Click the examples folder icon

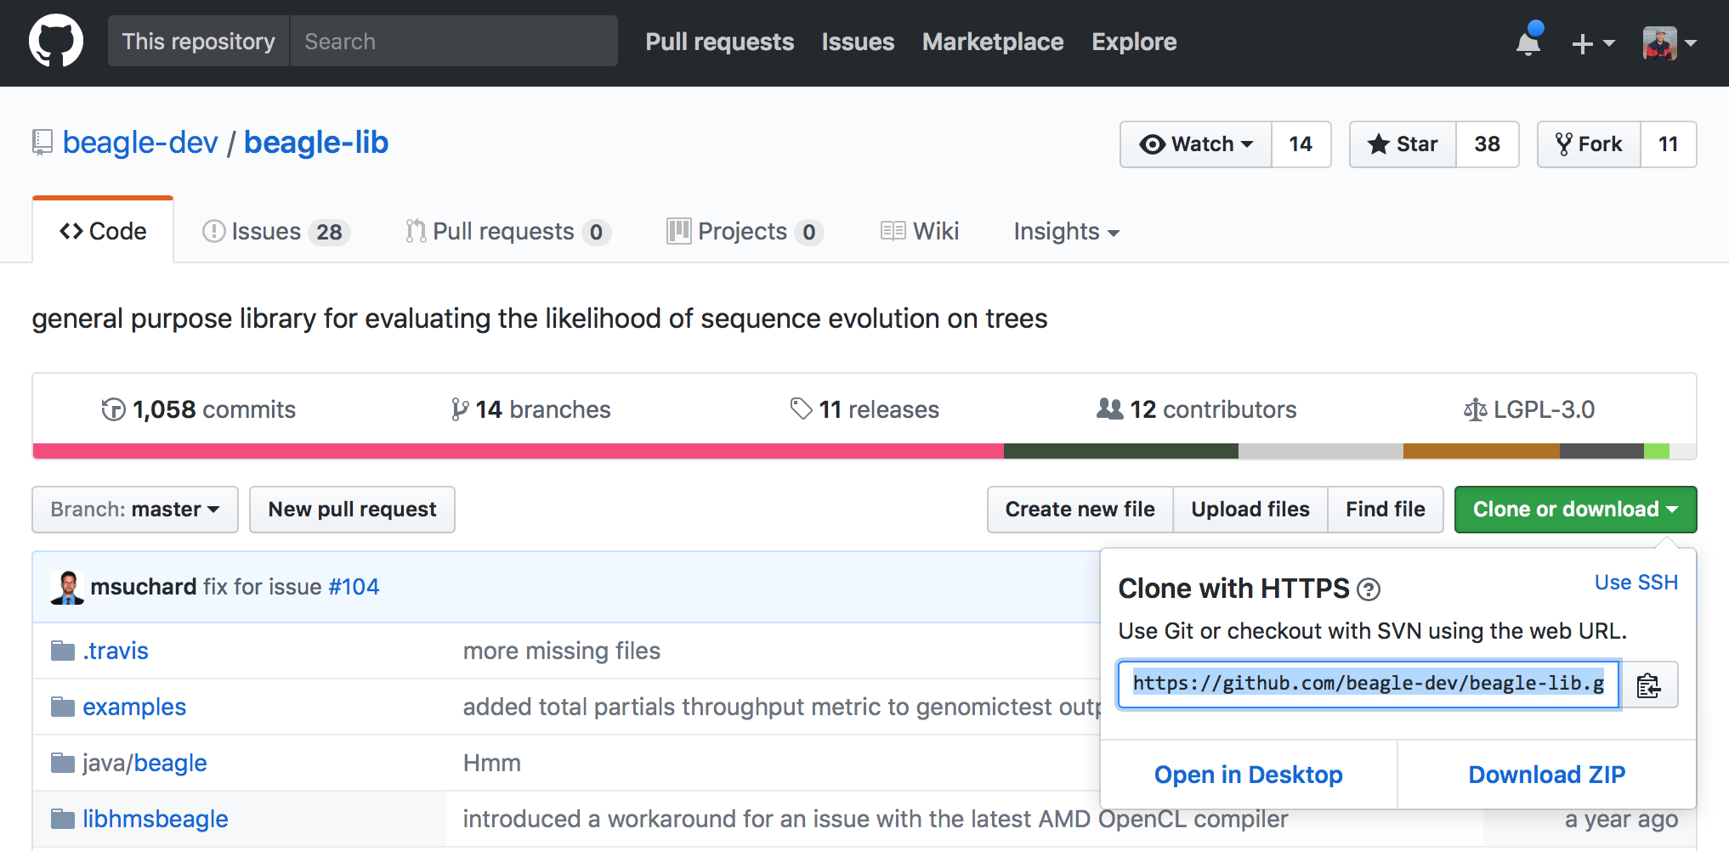[x=63, y=707]
